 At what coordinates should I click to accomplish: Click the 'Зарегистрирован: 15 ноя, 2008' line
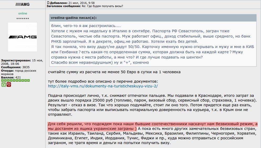pyautogui.click(x=22, y=62)
